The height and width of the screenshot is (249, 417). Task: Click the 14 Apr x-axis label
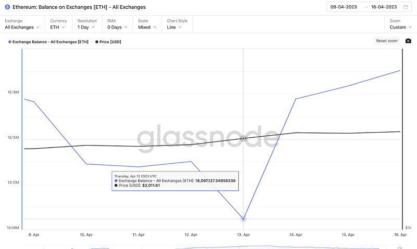tap(296, 235)
